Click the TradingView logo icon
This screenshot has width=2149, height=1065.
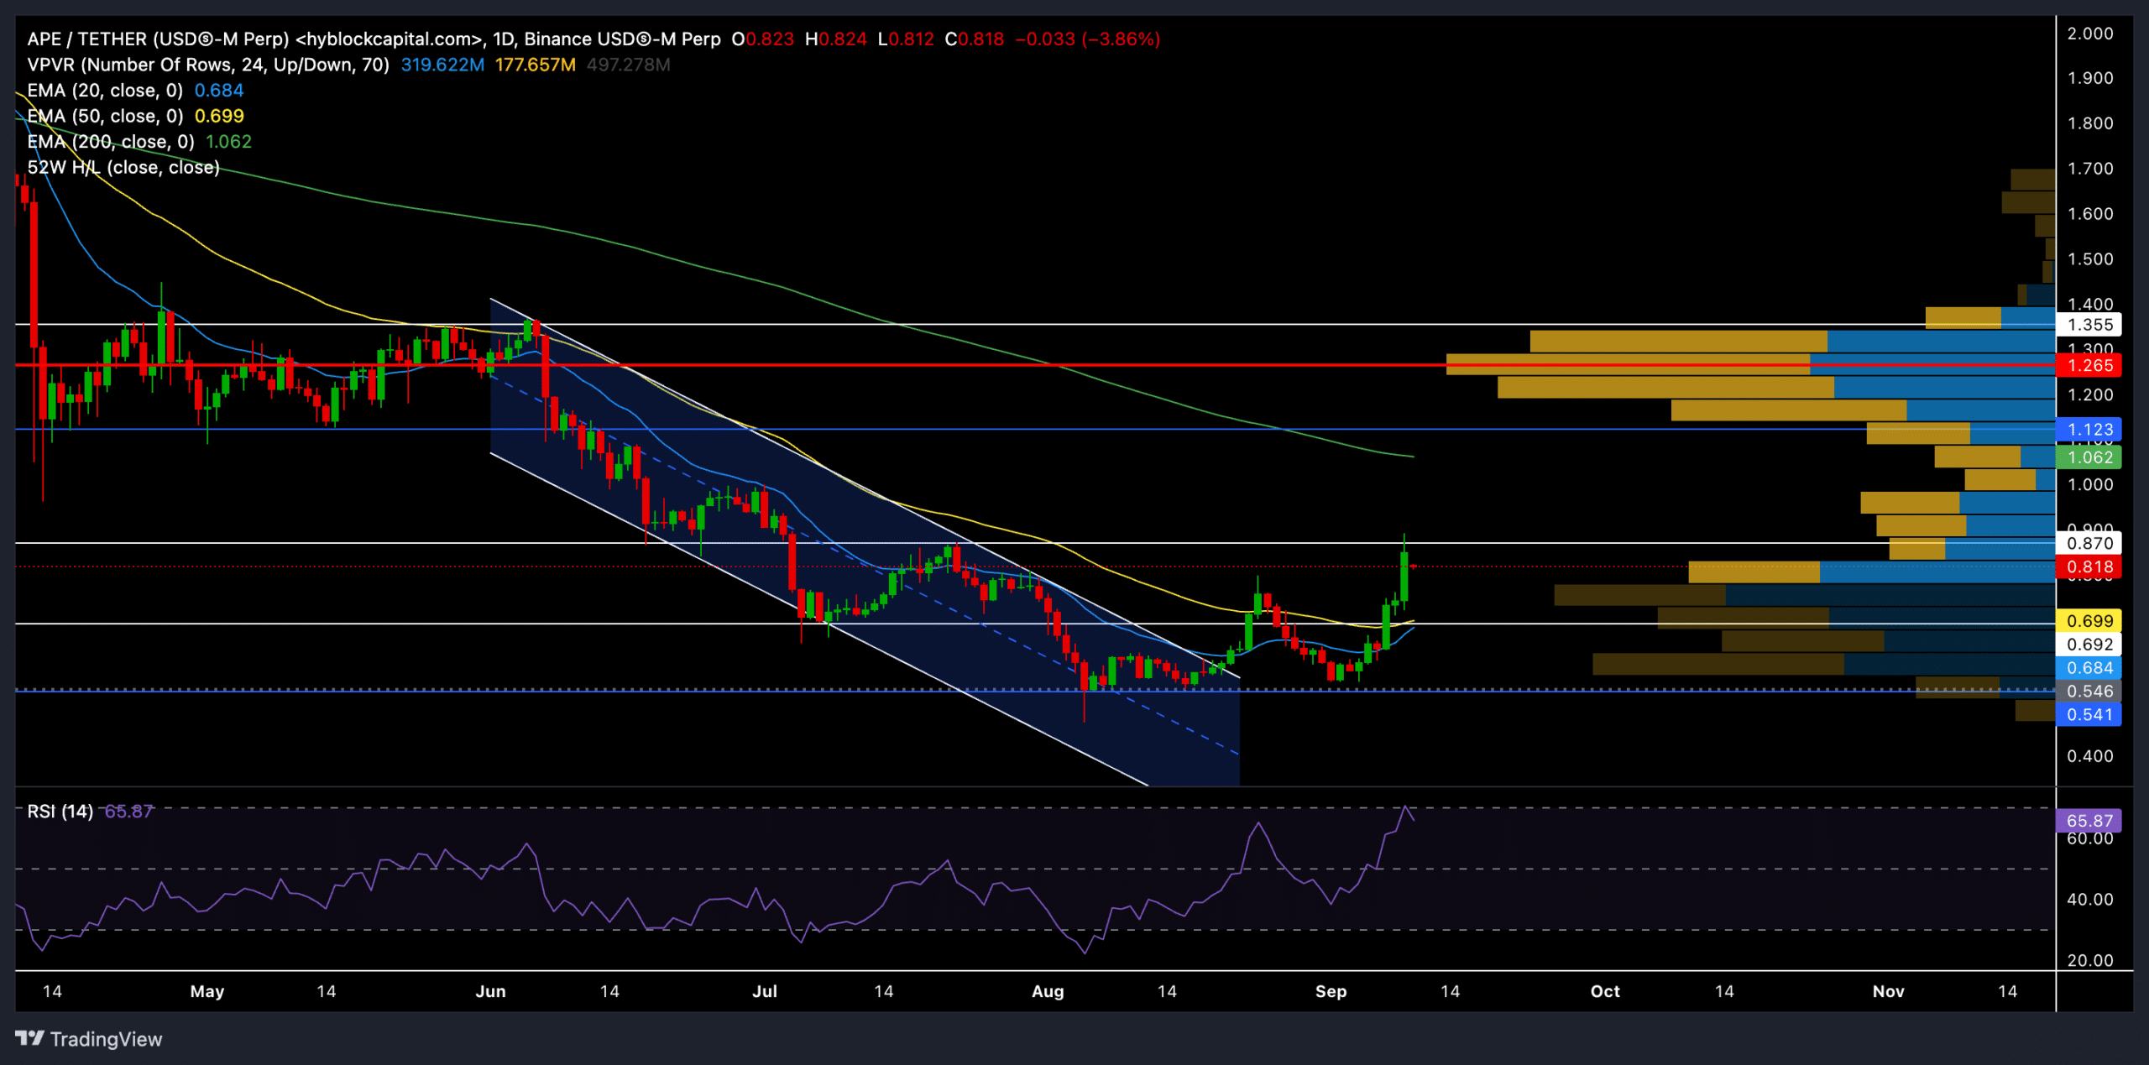pos(29,1038)
